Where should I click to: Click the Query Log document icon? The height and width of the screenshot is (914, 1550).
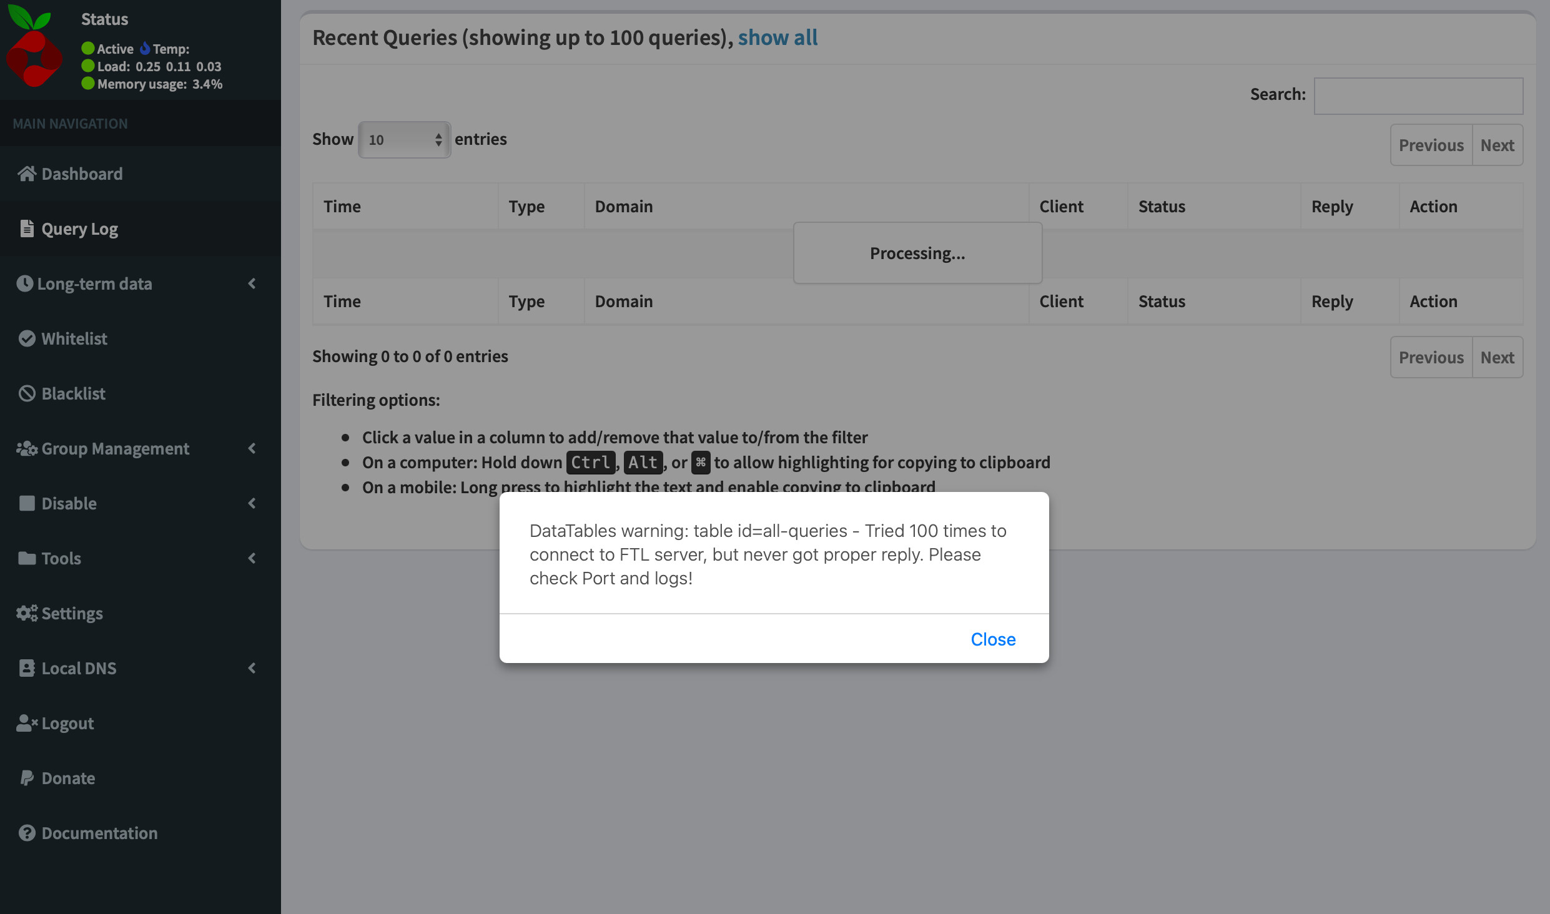click(27, 228)
